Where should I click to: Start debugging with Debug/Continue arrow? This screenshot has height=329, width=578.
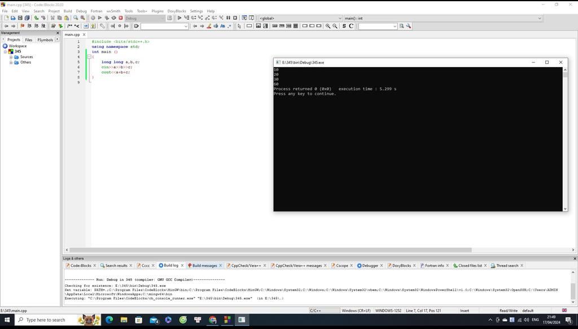179,17
